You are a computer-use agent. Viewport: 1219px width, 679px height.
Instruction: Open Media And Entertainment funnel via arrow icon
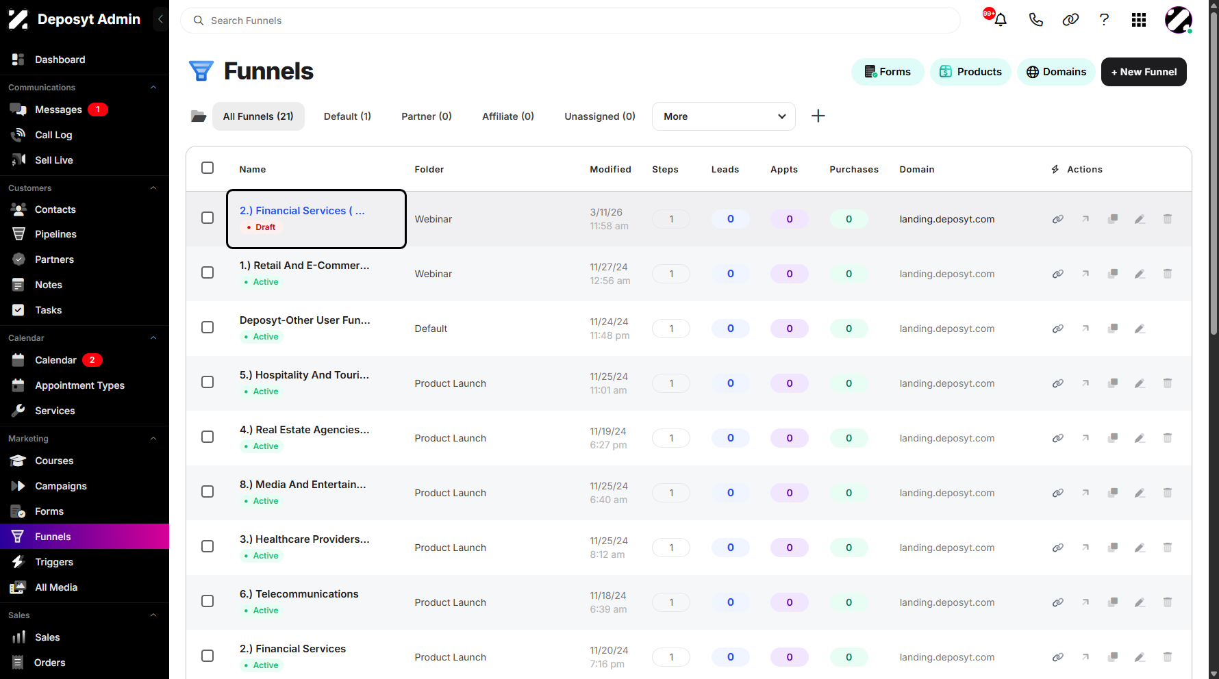[x=1085, y=493]
